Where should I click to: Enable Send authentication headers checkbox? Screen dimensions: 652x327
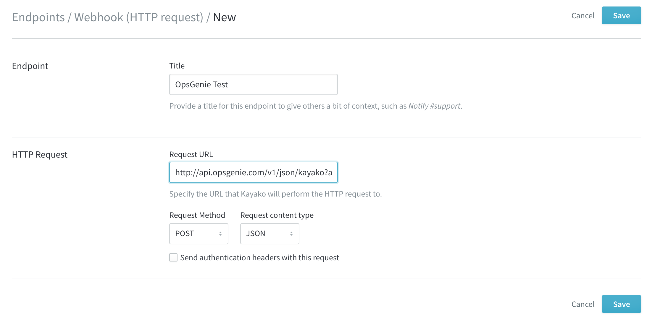click(x=173, y=257)
